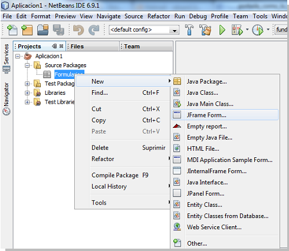Select Source Packages in the tree

pos(65,65)
